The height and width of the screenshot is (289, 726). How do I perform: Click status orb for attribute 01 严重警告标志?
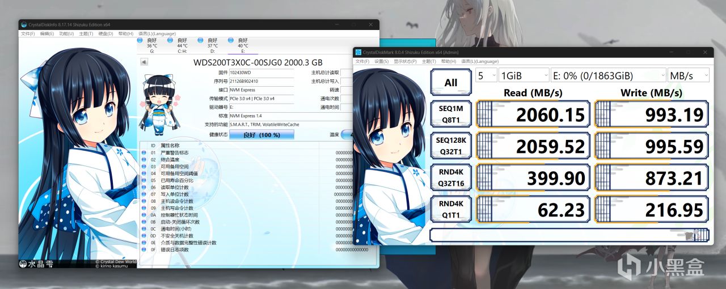coord(143,153)
